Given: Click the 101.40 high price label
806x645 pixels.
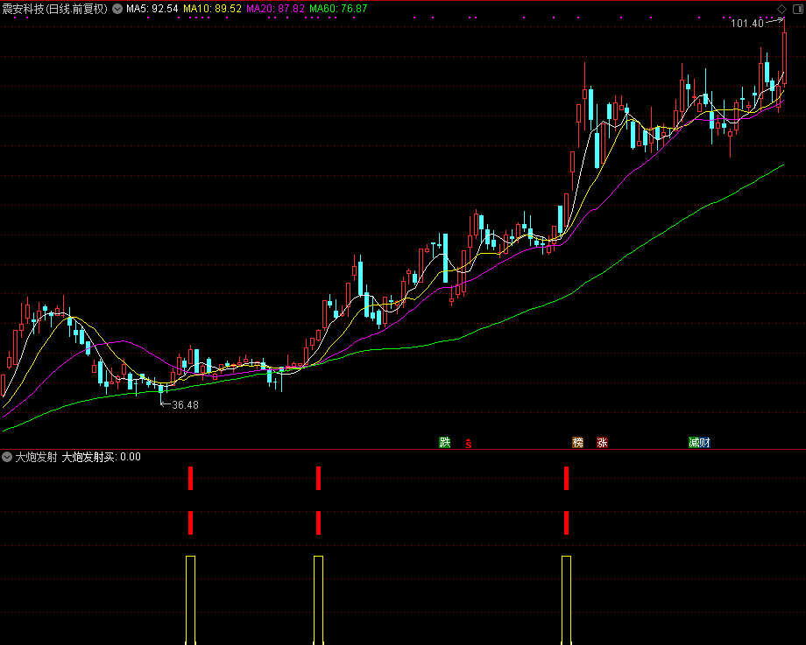Looking at the screenshot, I should [747, 23].
